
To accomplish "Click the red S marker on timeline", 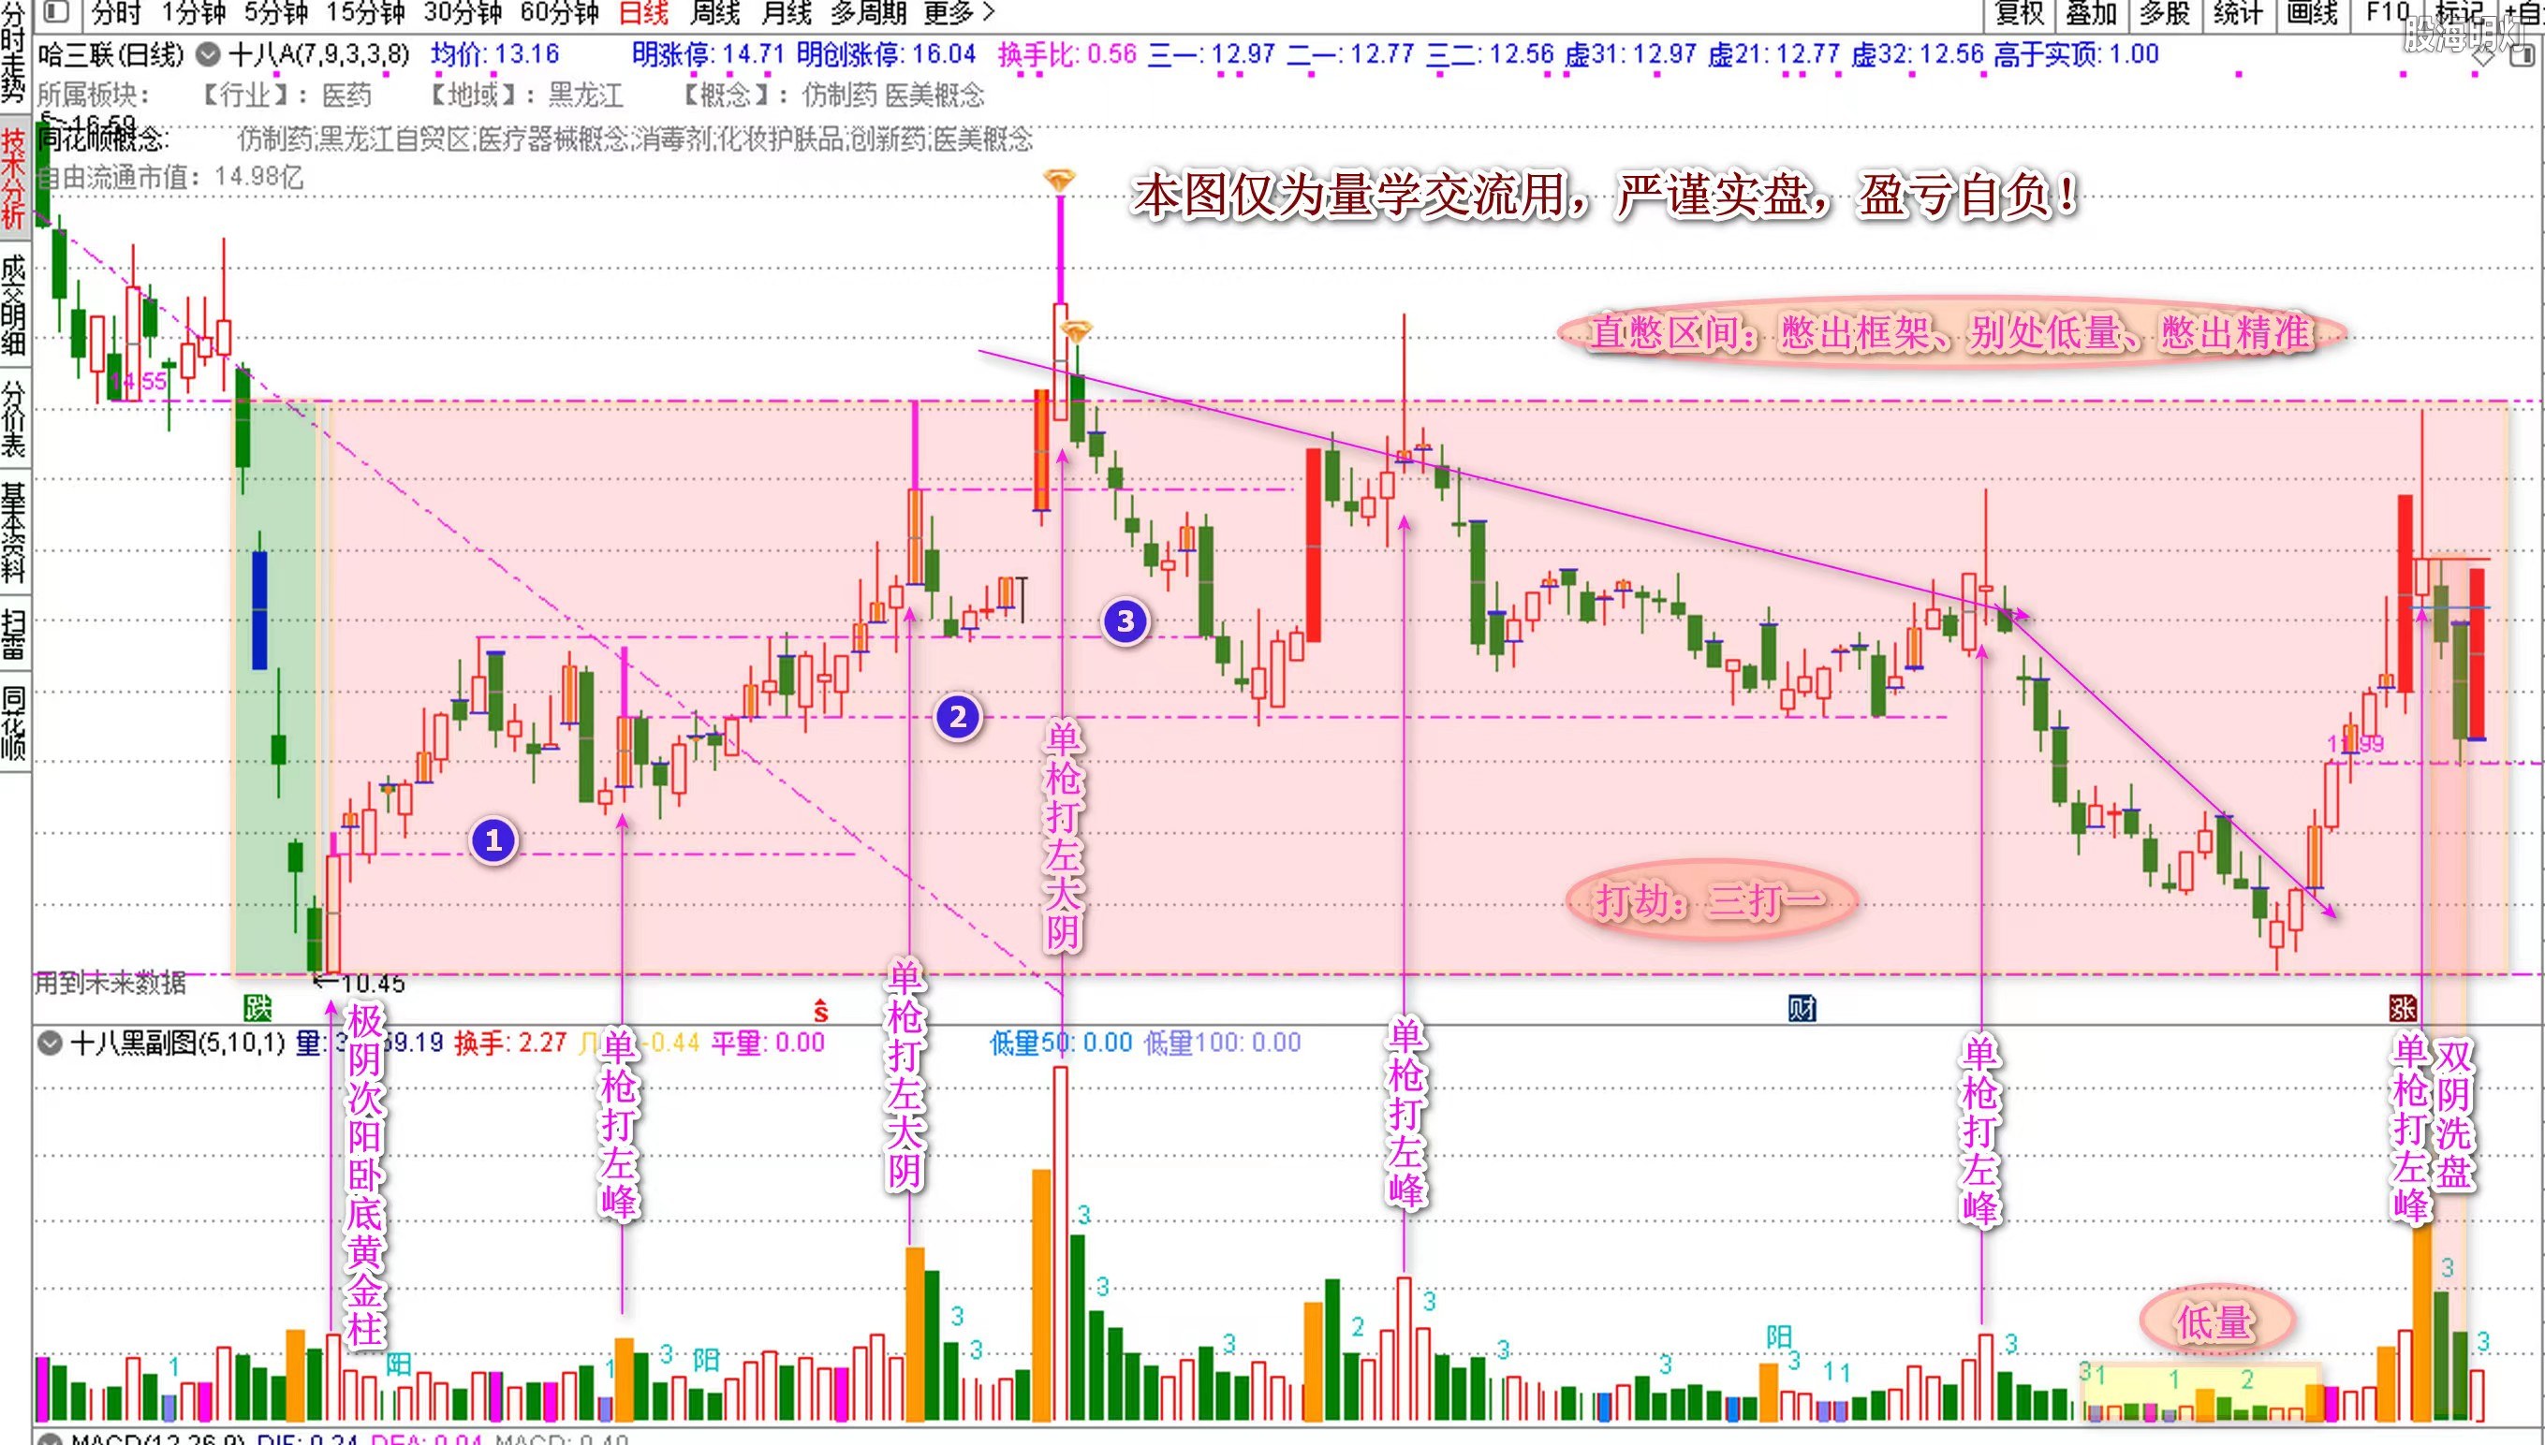I will tap(820, 1012).
